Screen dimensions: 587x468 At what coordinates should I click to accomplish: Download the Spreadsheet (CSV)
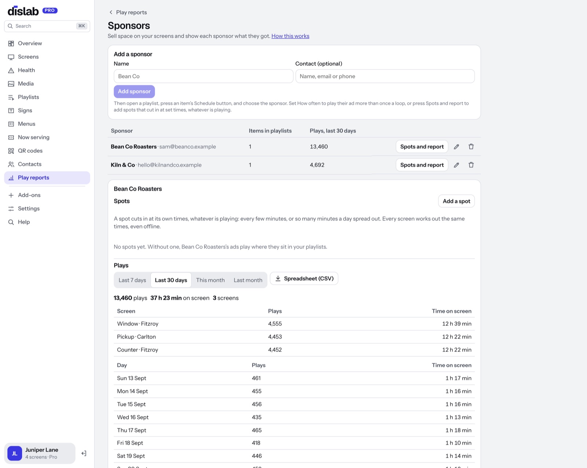click(x=304, y=279)
